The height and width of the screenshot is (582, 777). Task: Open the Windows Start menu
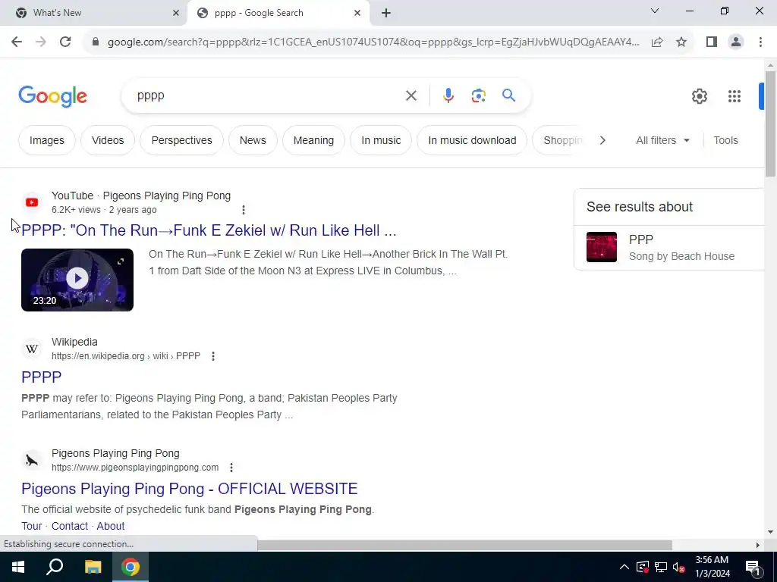point(18,567)
